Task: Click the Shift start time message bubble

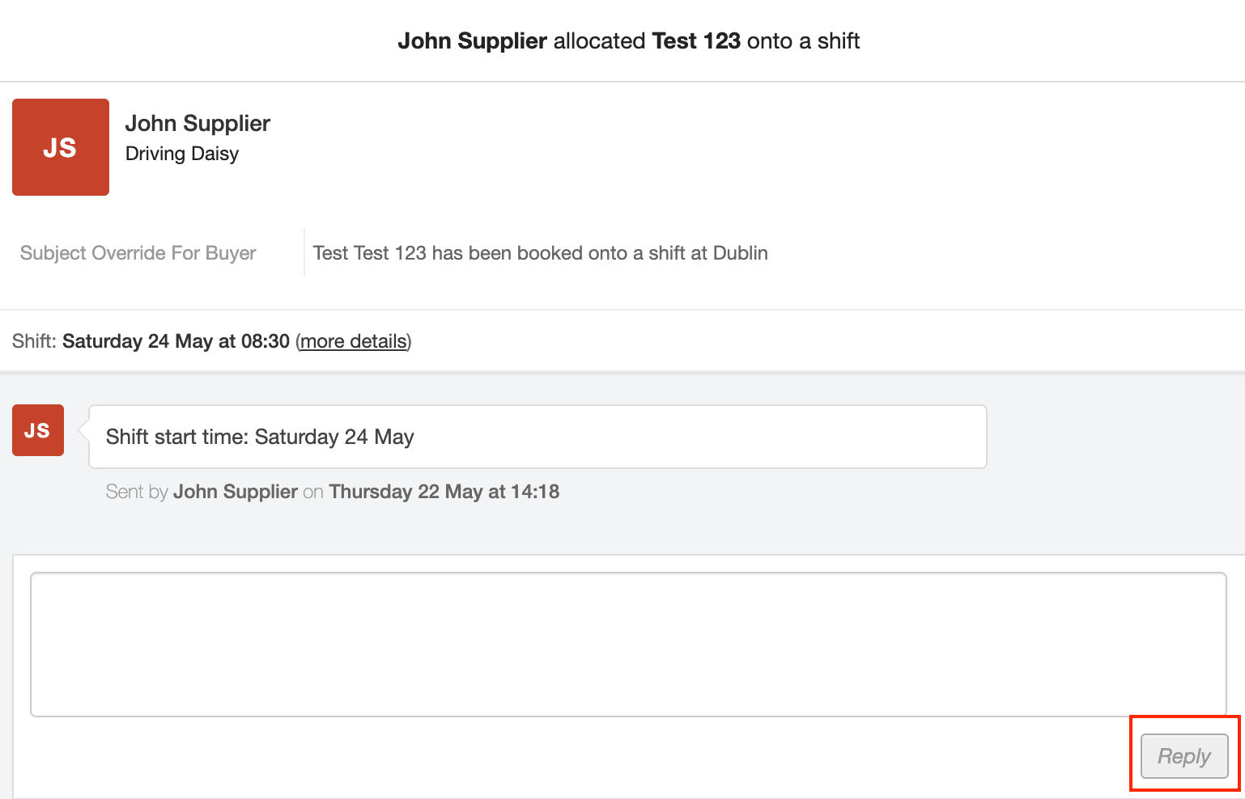Action: (538, 437)
